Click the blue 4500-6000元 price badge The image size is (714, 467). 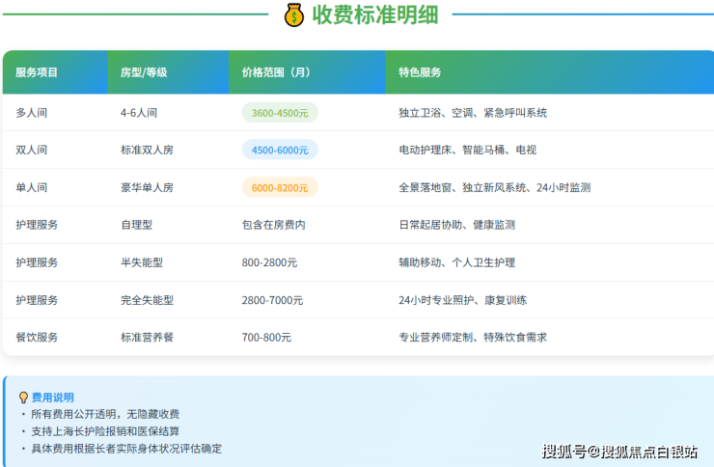click(x=280, y=151)
